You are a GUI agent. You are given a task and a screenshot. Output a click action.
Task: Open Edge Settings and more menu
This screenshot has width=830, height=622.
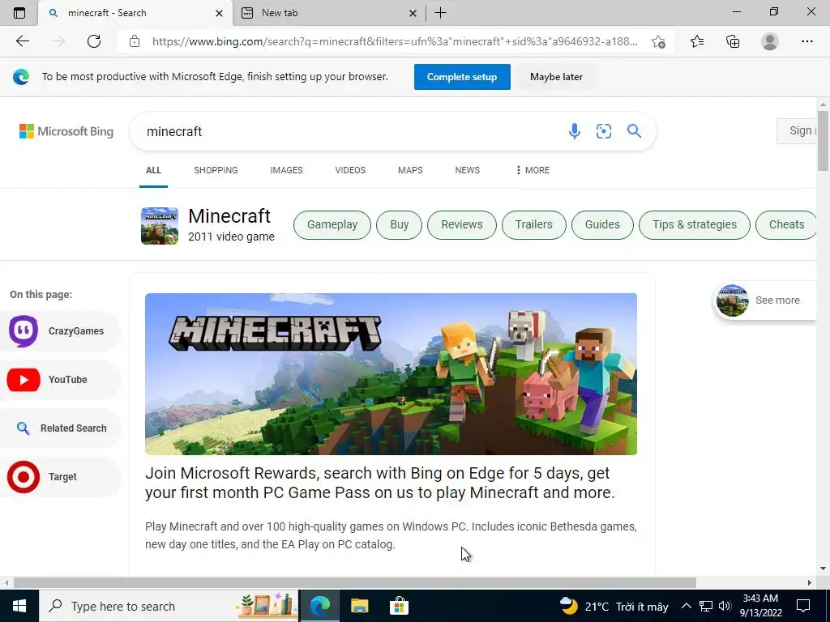pos(806,41)
